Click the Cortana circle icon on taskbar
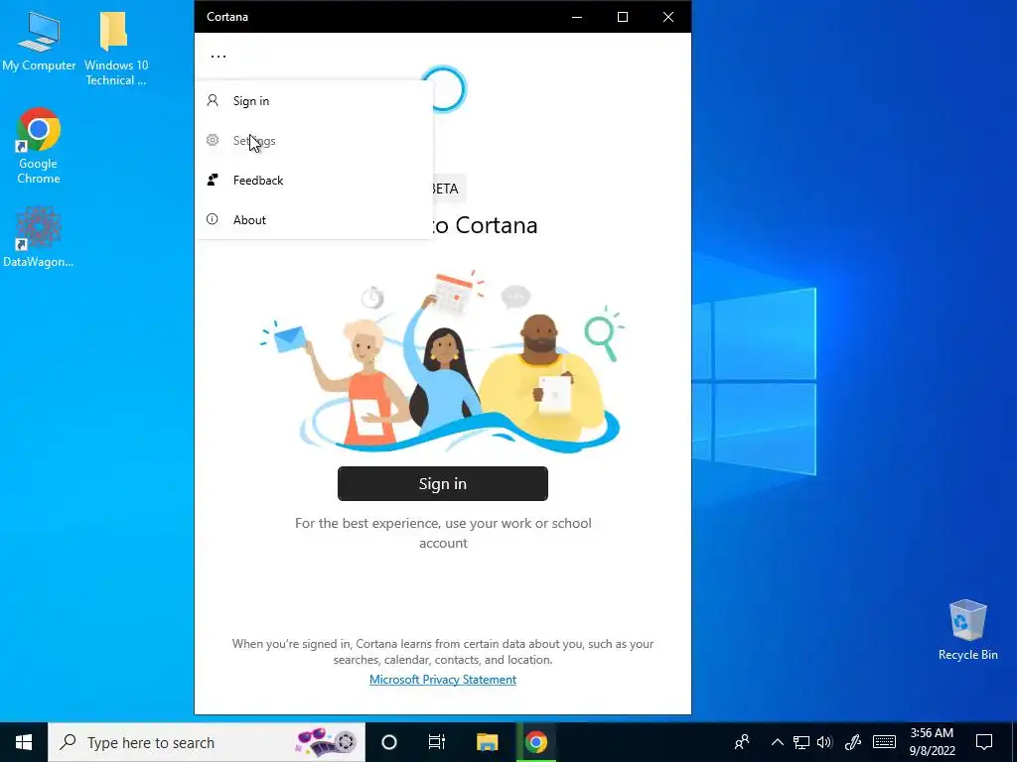1017x762 pixels. pos(389,742)
